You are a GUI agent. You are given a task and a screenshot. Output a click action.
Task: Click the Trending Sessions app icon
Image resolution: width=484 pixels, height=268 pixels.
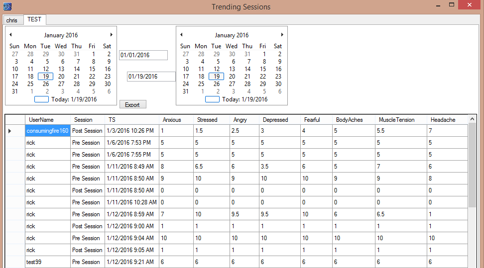(x=7, y=6)
